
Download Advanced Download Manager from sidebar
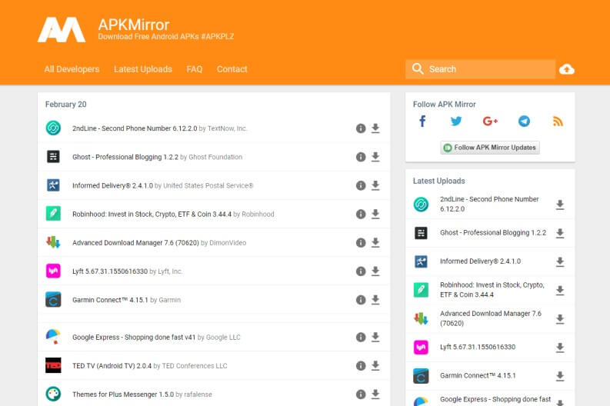(560, 319)
